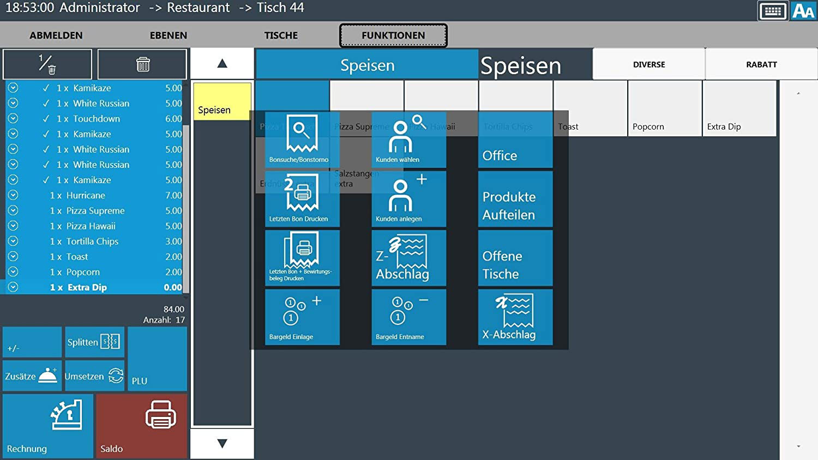
Task: Create new customer with Kunden anlegen
Action: pos(408,199)
